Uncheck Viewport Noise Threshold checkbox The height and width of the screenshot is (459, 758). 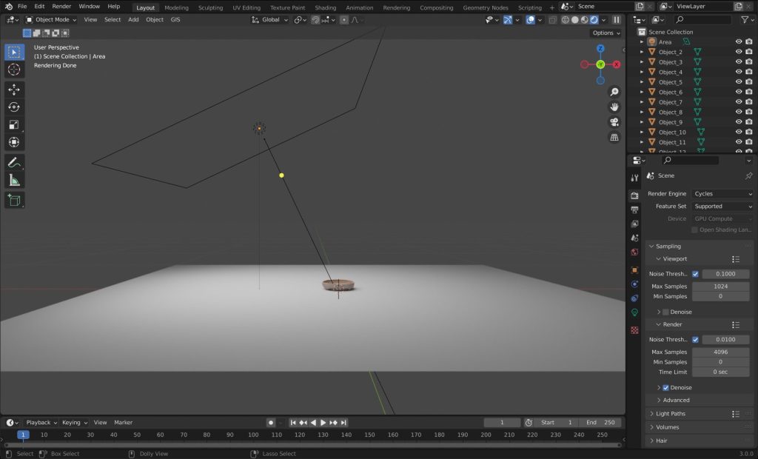tap(695, 274)
